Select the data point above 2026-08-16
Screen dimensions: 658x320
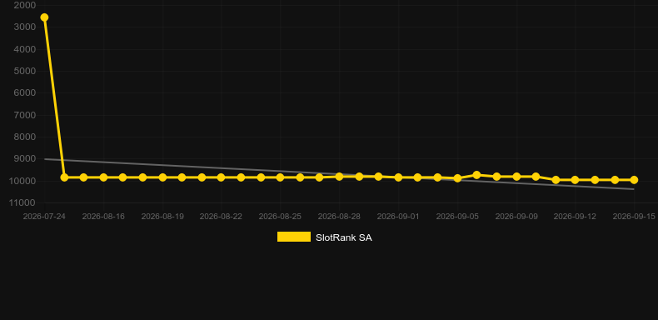pyautogui.click(x=103, y=177)
